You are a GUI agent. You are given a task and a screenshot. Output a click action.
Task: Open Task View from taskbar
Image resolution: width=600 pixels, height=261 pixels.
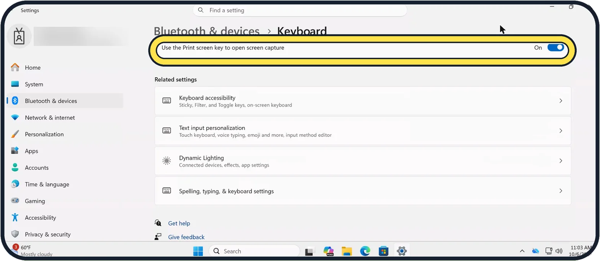[x=309, y=251]
